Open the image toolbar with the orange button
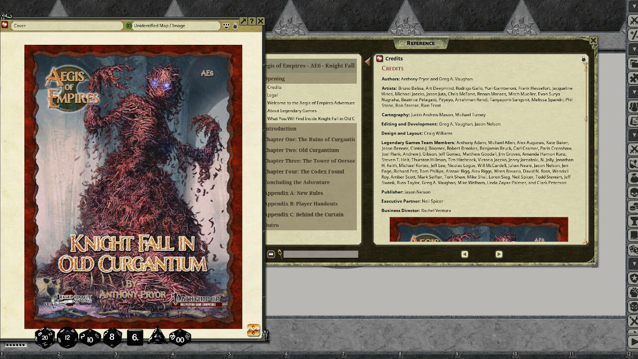The width and height of the screenshot is (638, 359). tap(253, 330)
